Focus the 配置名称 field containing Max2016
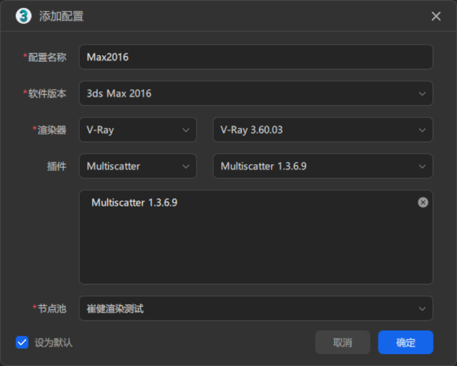Image resolution: width=457 pixels, height=366 pixels. tap(255, 57)
